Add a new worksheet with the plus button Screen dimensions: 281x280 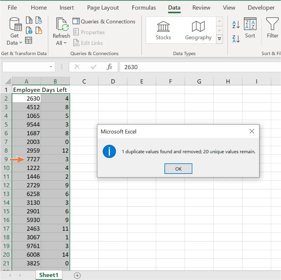coord(77,276)
